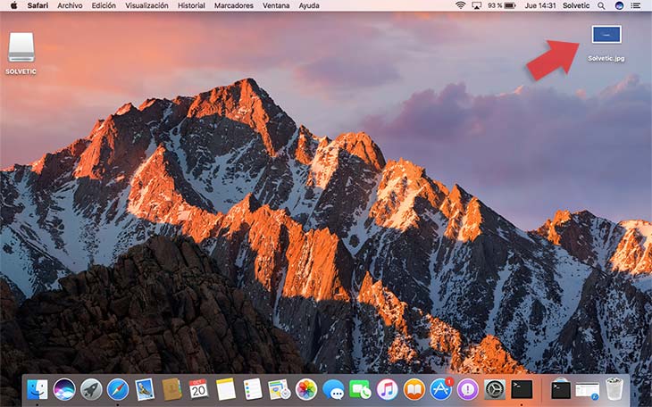The width and height of the screenshot is (652, 407).
Task: Click the Jue 14:31 clock
Action: [x=540, y=5]
